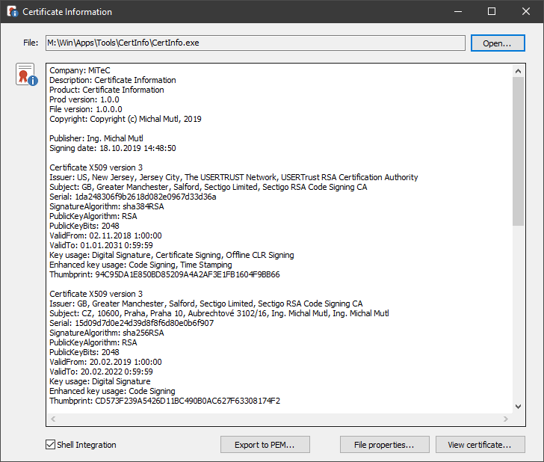Click the 'Prod version: 1.0.0' line

pyautogui.click(x=84, y=99)
